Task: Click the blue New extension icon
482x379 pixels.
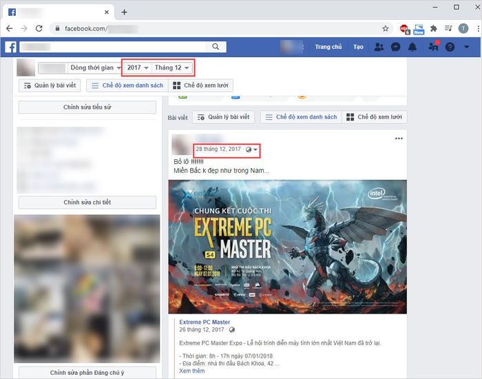Action: tap(419, 29)
